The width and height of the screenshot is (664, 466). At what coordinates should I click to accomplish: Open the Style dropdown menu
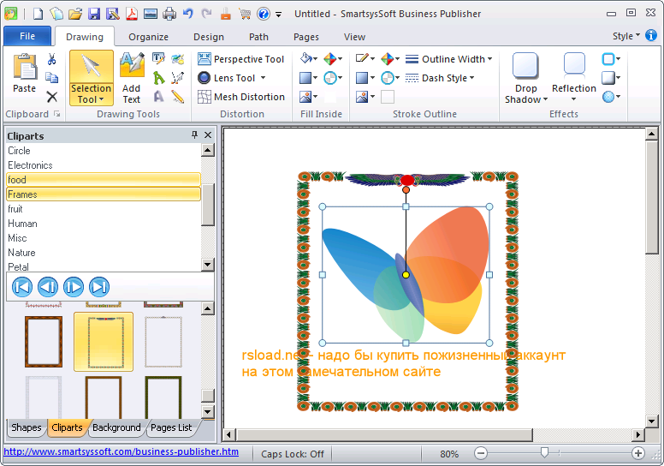(625, 36)
